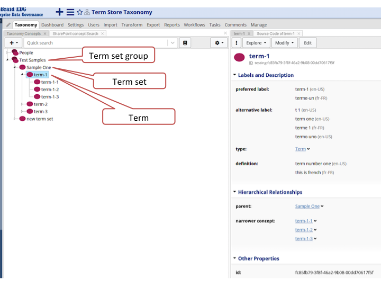Image resolution: width=381 pixels, height=286 pixels.
Task: Open the Source Code of term-1 tab
Action: click(x=275, y=34)
